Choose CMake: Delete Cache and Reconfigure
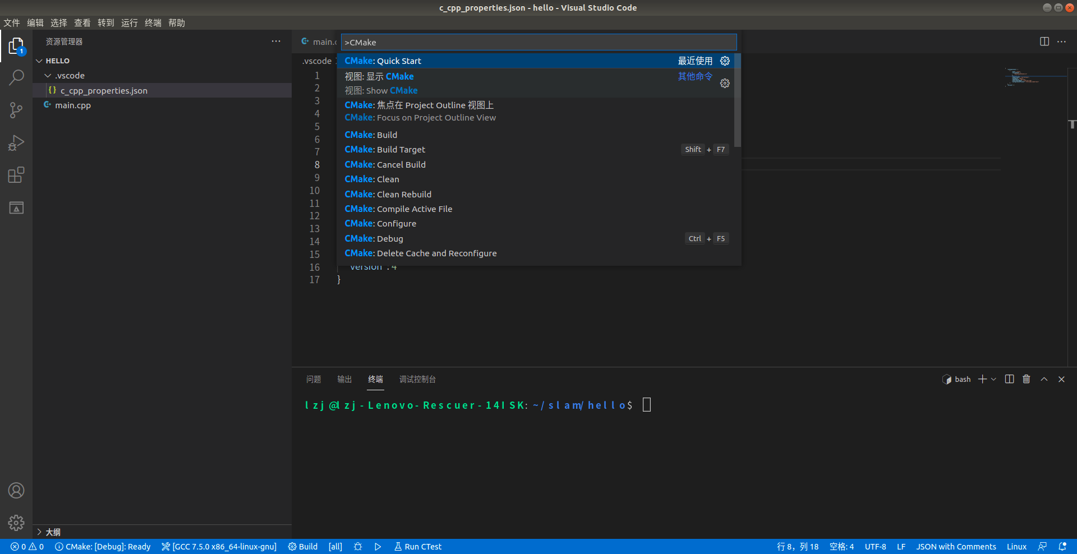This screenshot has height=554, width=1077. pos(536,253)
